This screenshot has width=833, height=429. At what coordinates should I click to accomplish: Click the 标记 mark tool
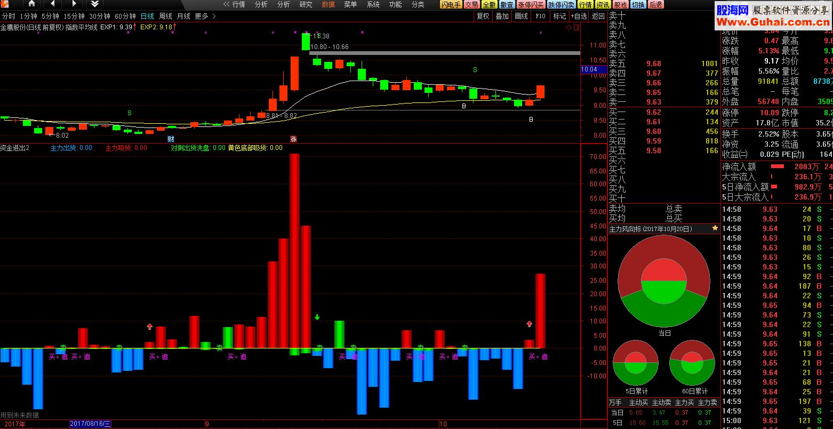[559, 17]
